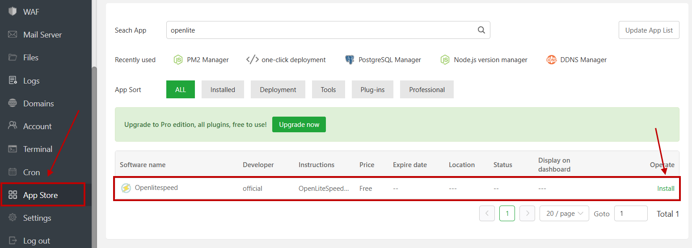The width and height of the screenshot is (692, 248).
Task: Switch to the Professional filter tab
Action: 427,89
